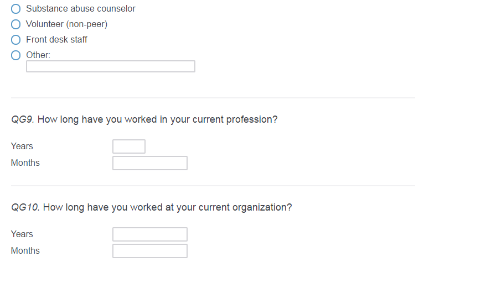Focus the text box under Other

[x=111, y=66]
